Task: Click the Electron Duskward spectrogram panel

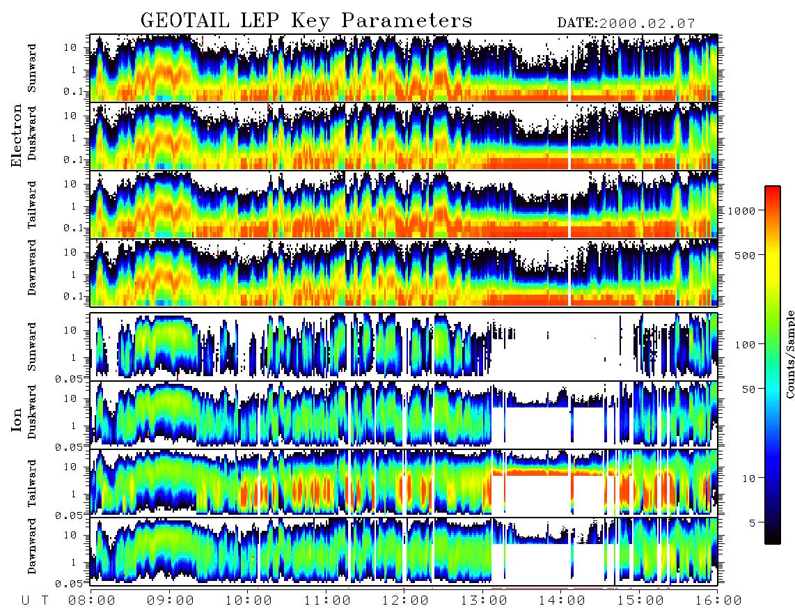Action: [x=404, y=136]
